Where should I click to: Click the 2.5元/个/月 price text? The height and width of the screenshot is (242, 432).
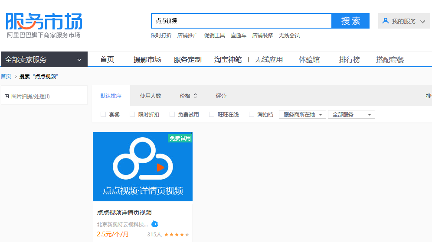point(113,234)
